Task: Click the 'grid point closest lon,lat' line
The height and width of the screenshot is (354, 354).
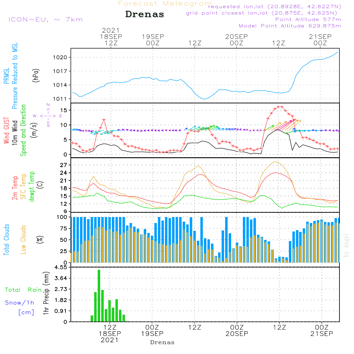Action: click(262, 13)
